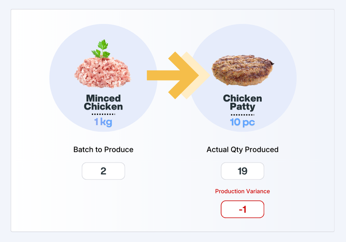Select the Chicken Patty title text
346x242 pixels.
point(242,103)
